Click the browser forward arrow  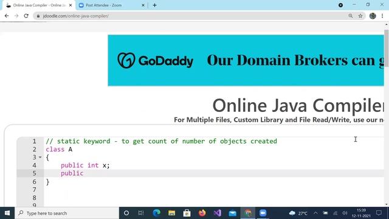pyautogui.click(x=16, y=16)
